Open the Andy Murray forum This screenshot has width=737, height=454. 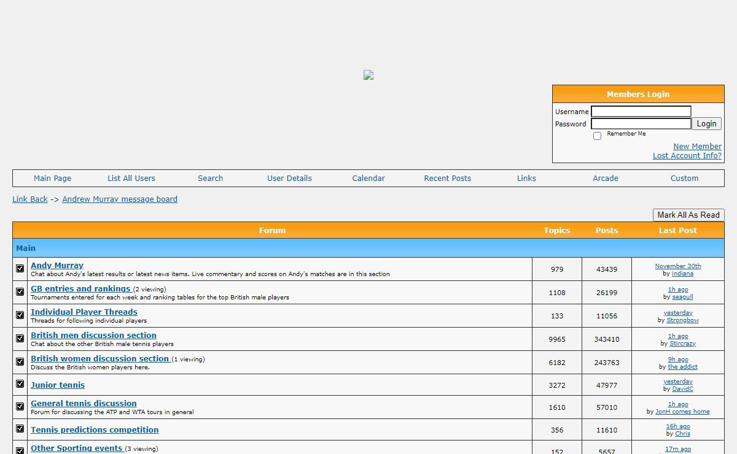(x=57, y=265)
